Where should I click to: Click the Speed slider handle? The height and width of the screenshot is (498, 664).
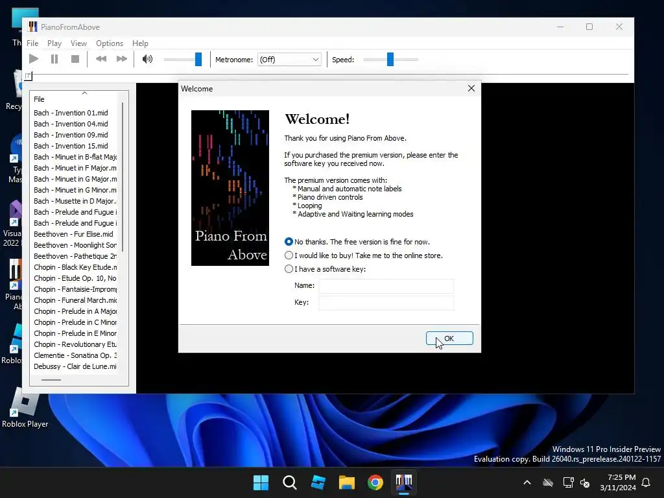[x=390, y=59]
